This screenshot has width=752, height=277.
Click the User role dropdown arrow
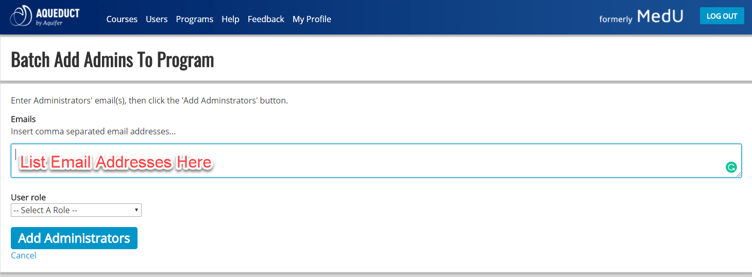pos(136,210)
